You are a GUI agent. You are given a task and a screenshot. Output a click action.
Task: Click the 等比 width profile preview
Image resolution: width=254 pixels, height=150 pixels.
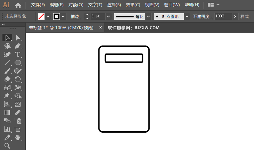[x=129, y=16]
